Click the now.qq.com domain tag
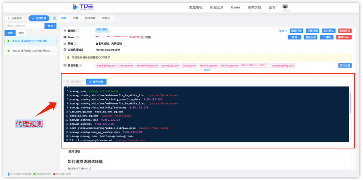Screen dimensions: 363x180 [126, 65]
